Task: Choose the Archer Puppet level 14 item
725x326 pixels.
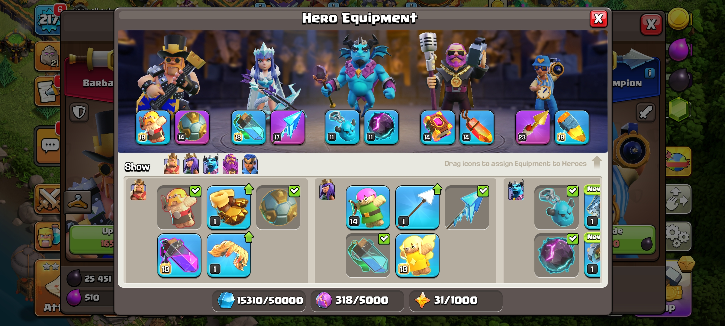Action: coord(368,207)
